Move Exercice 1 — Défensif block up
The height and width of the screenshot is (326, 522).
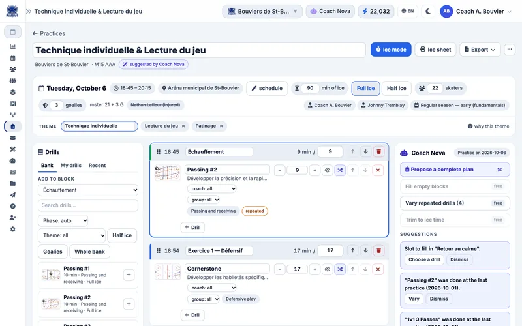click(352, 250)
